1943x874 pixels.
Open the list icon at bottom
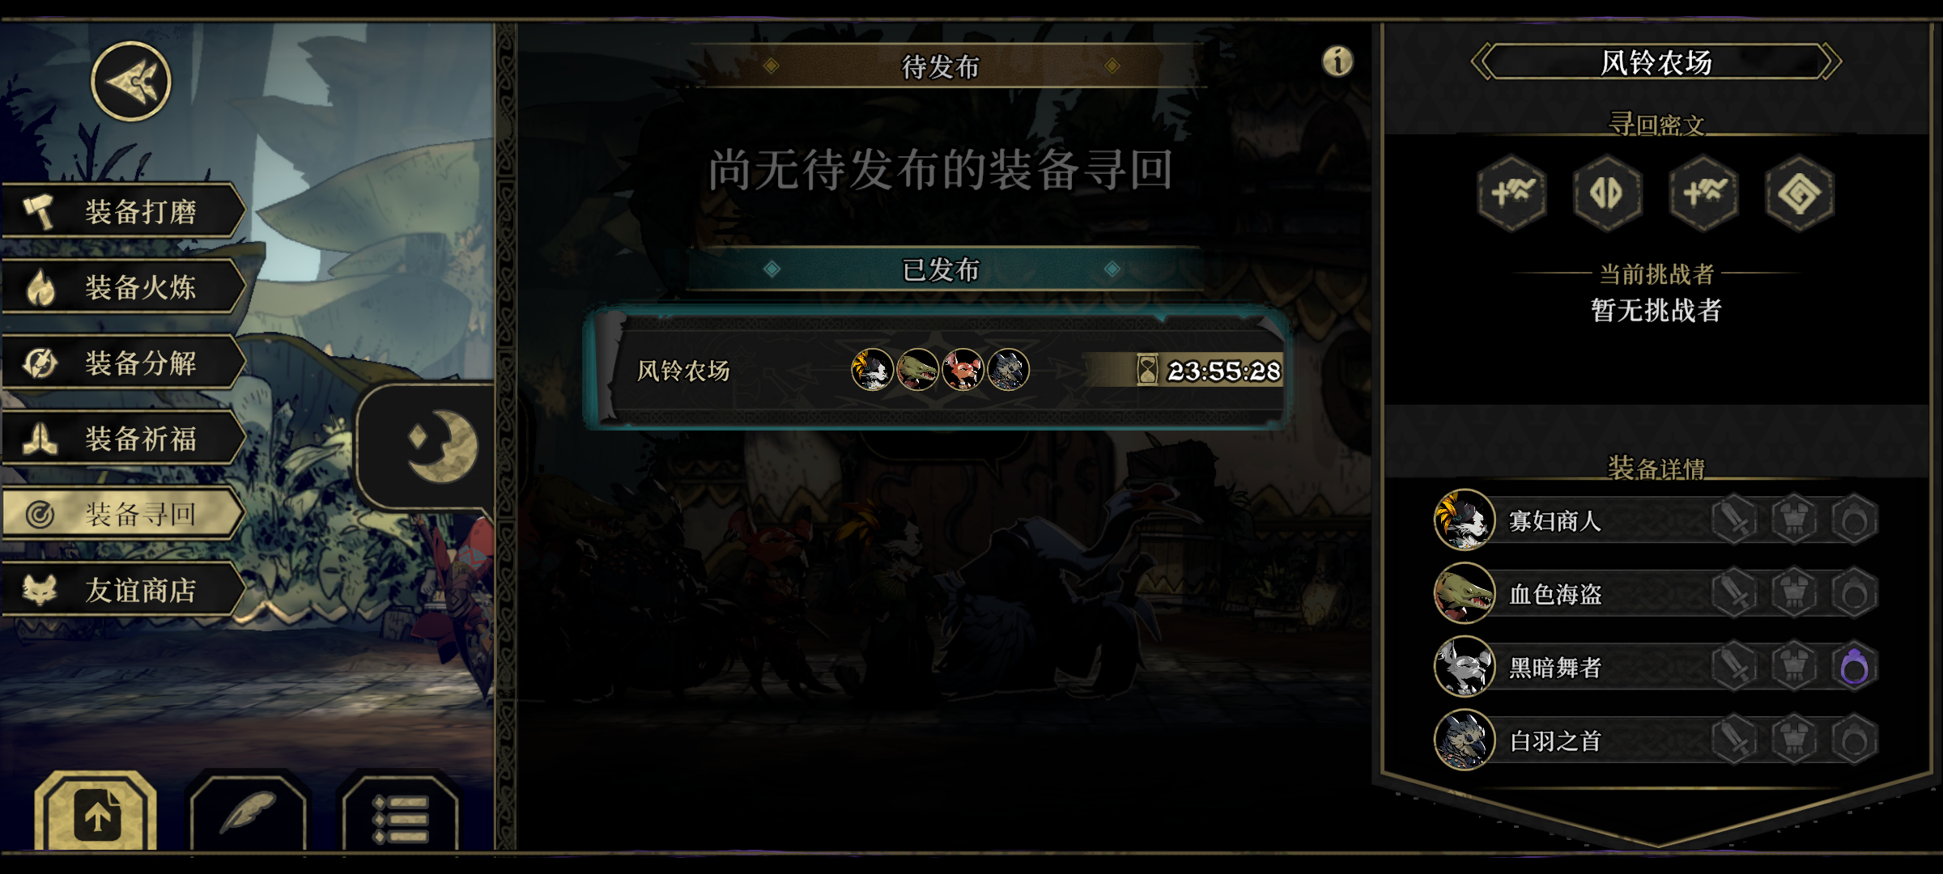point(400,816)
